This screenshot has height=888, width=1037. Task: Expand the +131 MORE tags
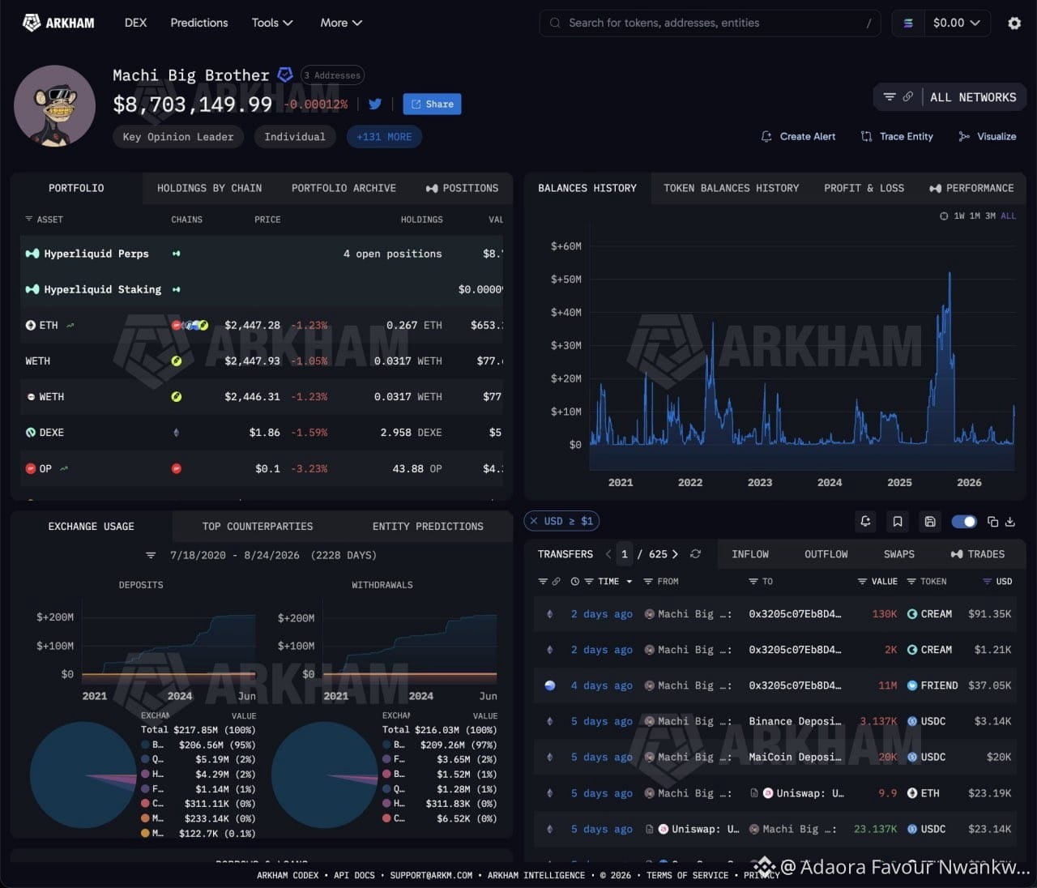(x=384, y=137)
